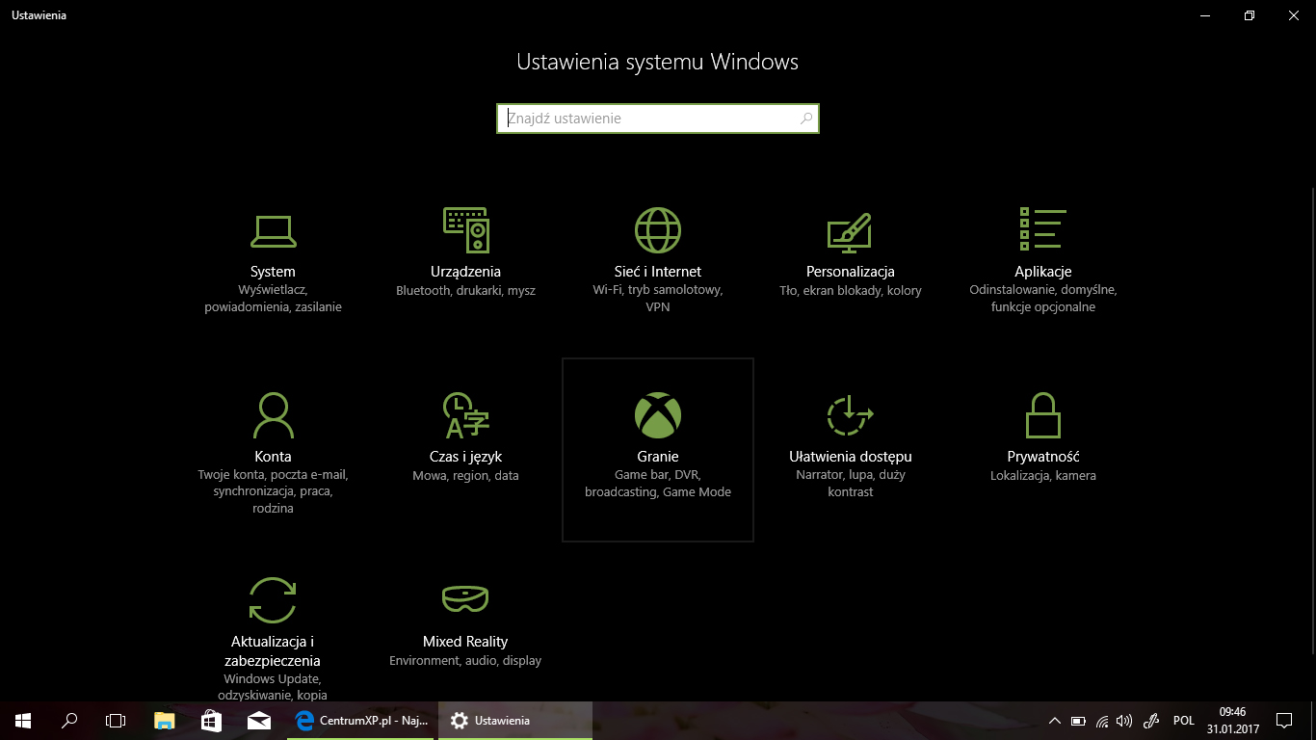
Task: Open Task View from taskbar
Action: (116, 721)
